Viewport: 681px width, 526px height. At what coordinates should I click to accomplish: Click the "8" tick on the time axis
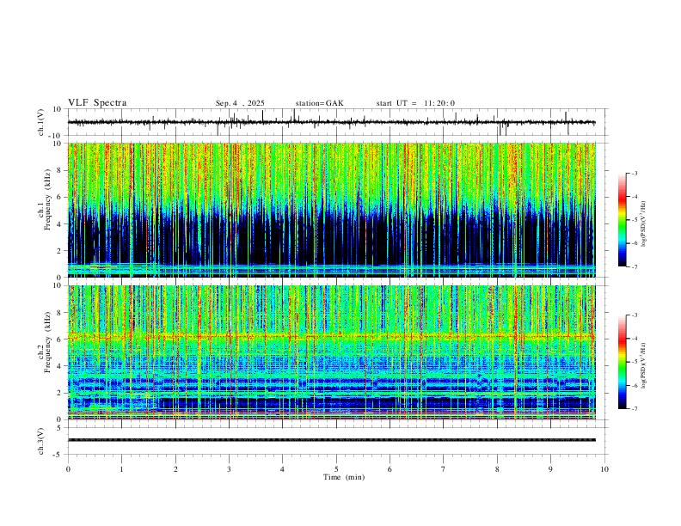coord(497,469)
